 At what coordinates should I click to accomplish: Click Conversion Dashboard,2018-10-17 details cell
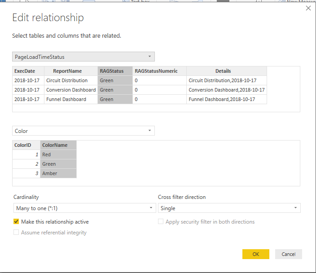(x=227, y=90)
